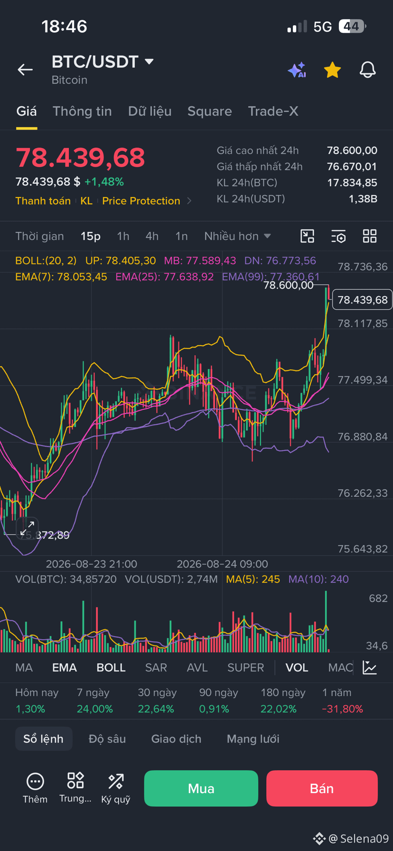
Task: Select the 1h timeframe
Action: coord(123,236)
